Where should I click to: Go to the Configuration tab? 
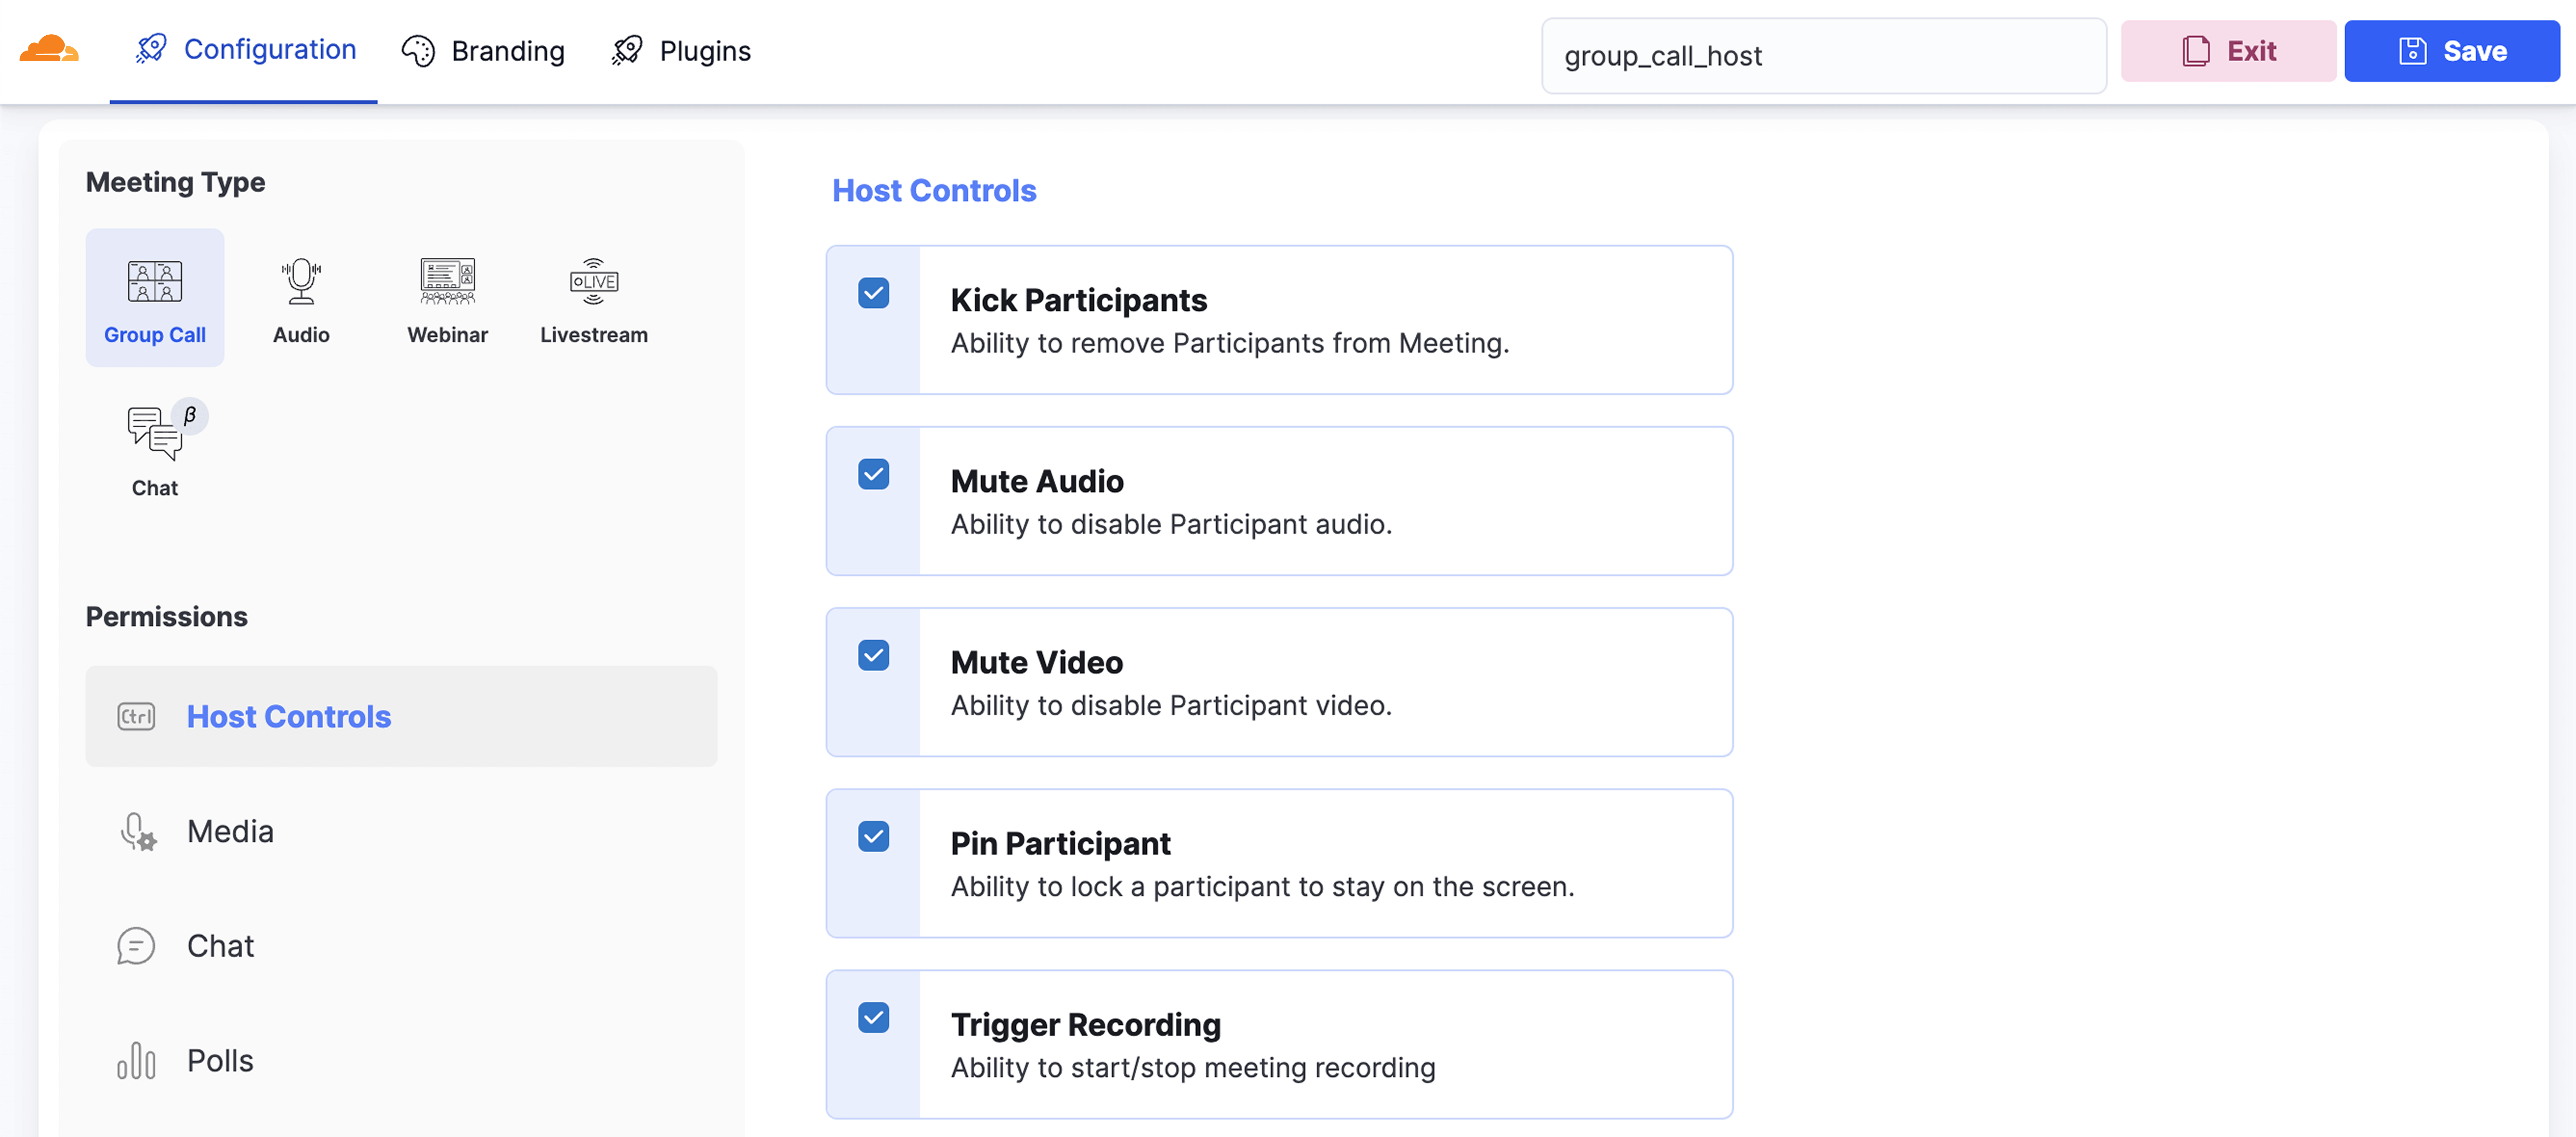click(x=245, y=49)
